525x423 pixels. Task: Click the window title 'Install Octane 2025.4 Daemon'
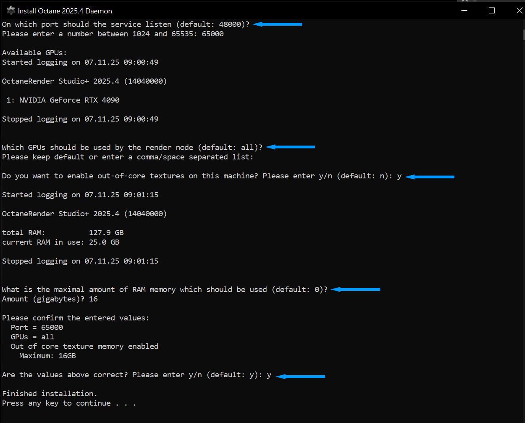(65, 11)
